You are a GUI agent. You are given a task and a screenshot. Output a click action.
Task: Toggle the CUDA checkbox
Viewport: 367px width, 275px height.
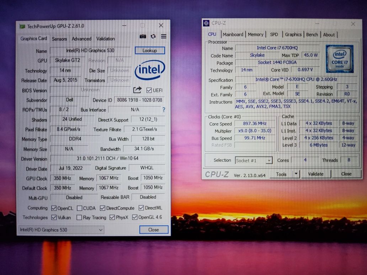point(80,208)
